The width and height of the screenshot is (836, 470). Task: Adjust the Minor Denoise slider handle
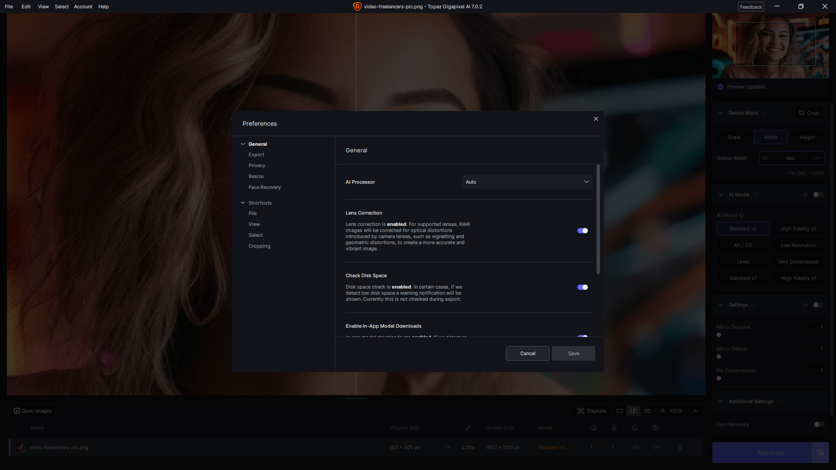tap(719, 335)
